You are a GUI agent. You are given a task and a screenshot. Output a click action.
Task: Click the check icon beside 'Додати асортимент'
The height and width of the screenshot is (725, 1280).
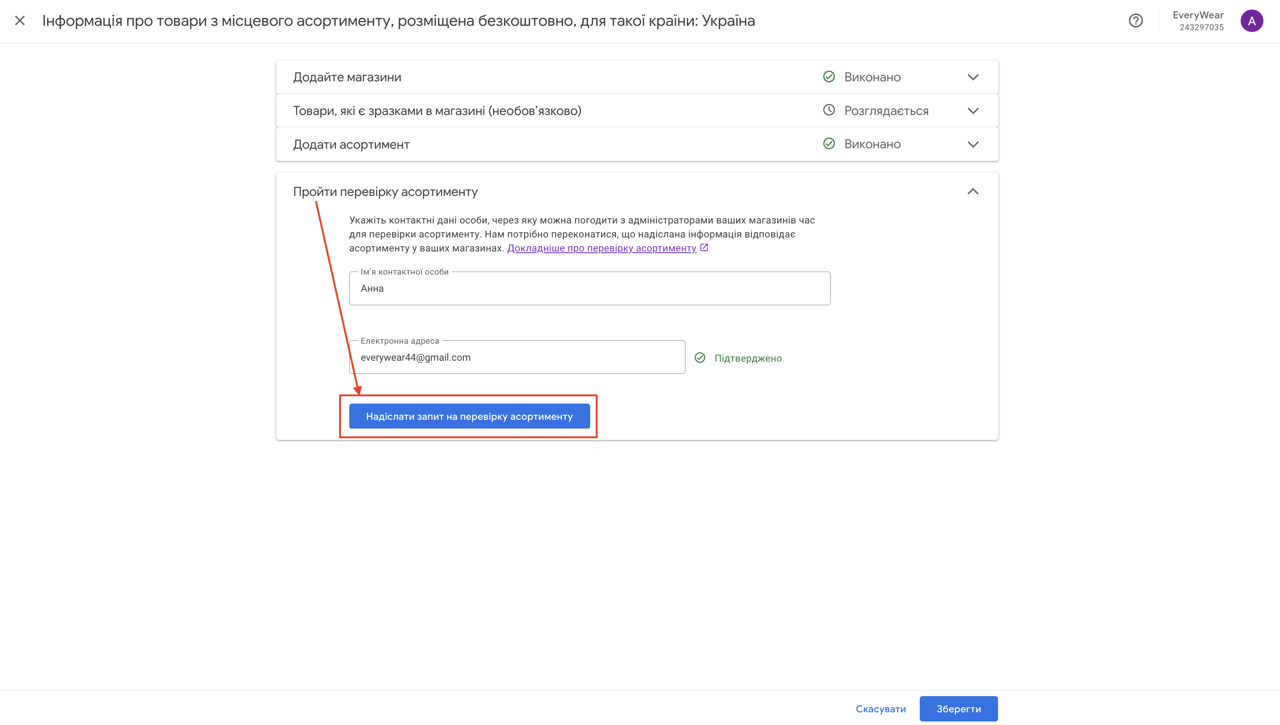[828, 144]
